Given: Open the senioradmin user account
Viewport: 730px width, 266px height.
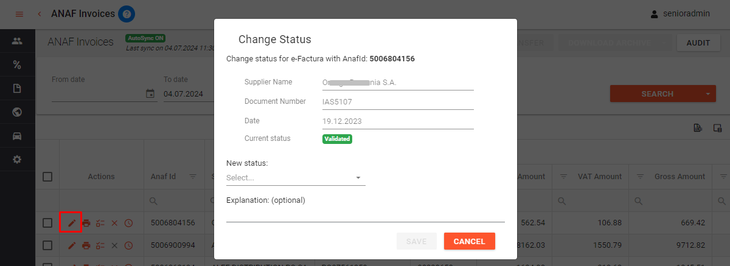Looking at the screenshot, I should click(x=680, y=14).
